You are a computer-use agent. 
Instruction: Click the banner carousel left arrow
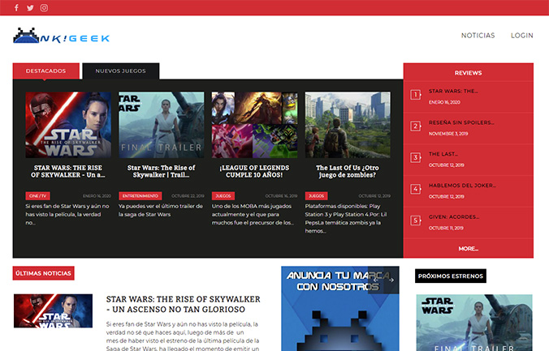tap(376, 280)
